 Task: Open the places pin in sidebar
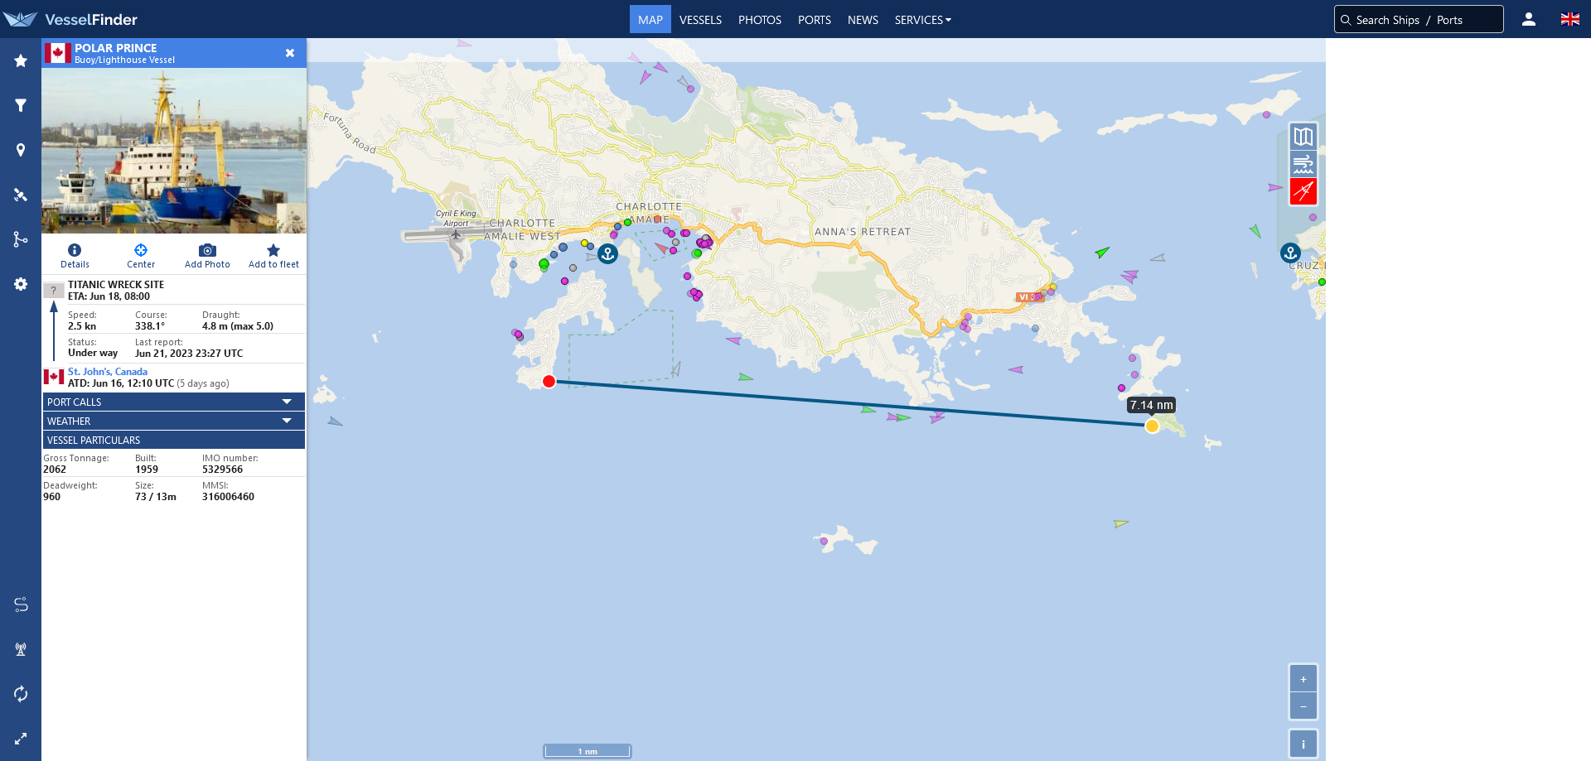point(21,150)
